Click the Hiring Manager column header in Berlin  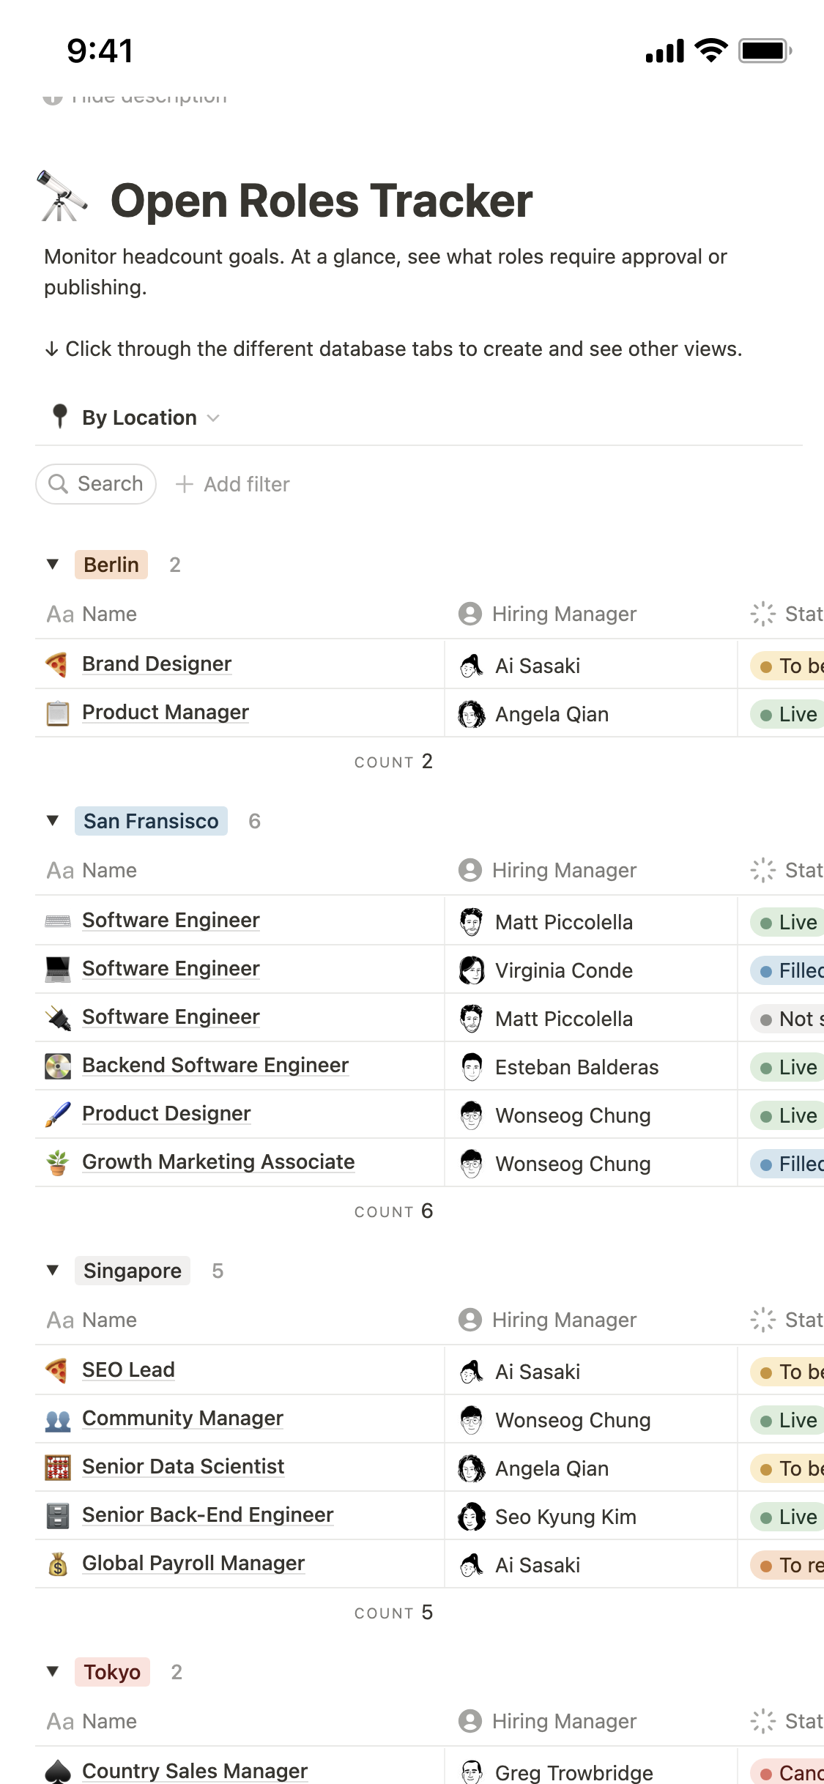[x=563, y=614]
